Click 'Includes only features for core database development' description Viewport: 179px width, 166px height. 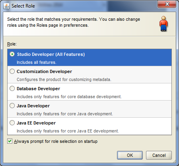coord(69,97)
